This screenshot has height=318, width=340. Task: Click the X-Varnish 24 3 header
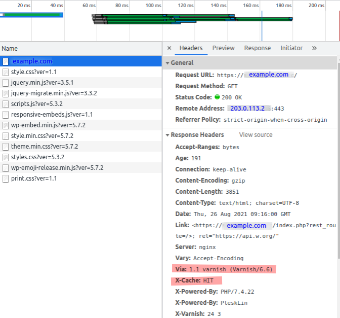(x=198, y=313)
